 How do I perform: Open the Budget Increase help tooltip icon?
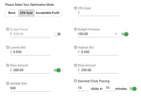[x=75, y=29]
